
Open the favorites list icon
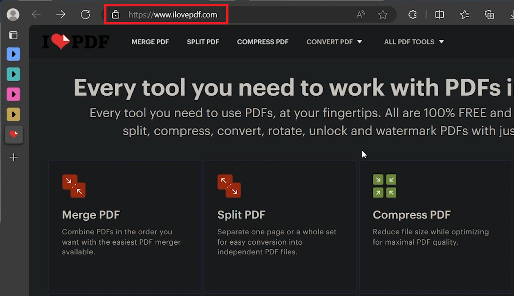464,15
